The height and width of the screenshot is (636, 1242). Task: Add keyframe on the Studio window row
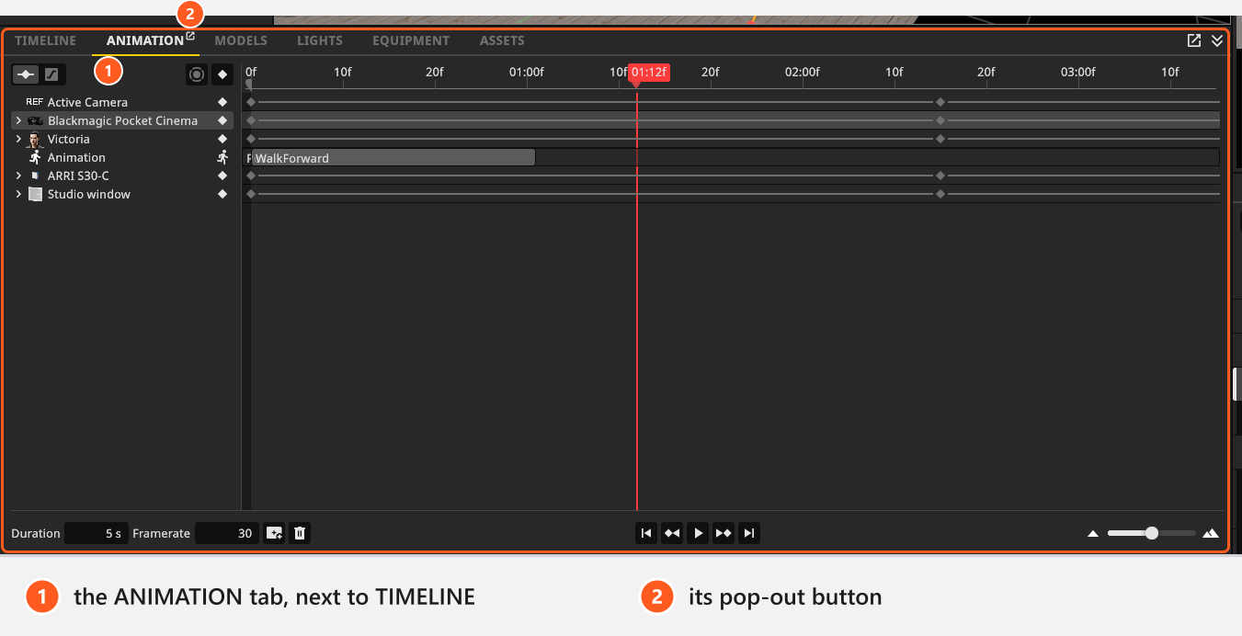click(x=222, y=194)
